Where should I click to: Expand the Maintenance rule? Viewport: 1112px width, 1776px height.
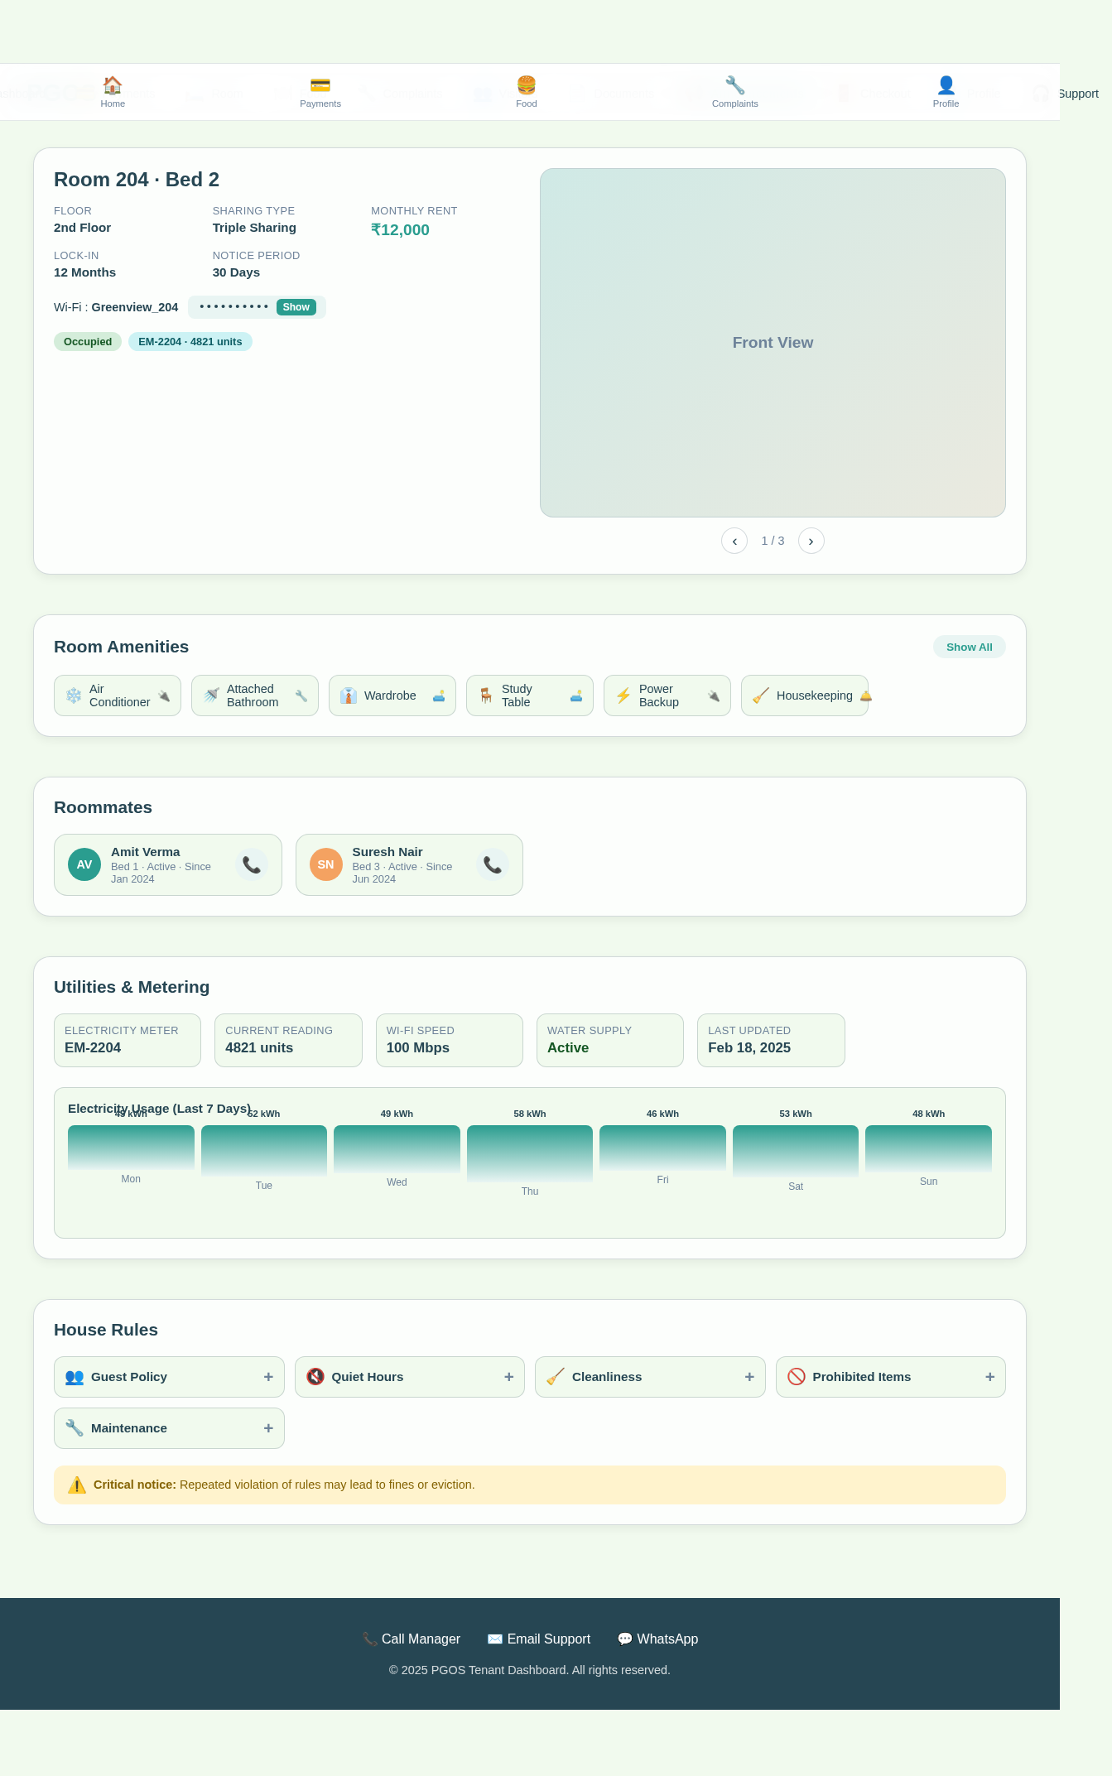(x=169, y=1428)
